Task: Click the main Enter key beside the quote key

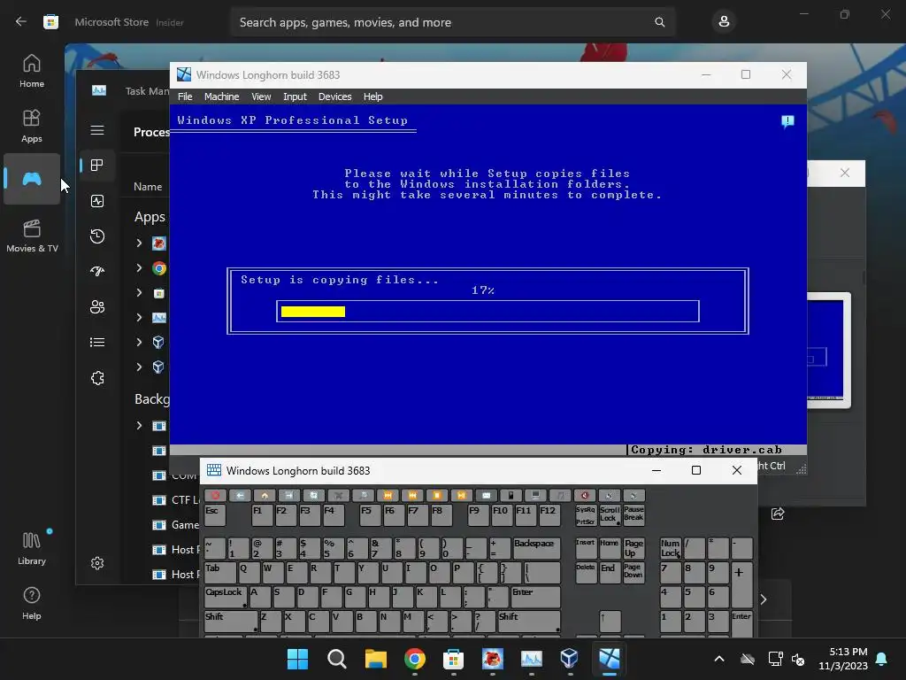Action: coord(535,597)
